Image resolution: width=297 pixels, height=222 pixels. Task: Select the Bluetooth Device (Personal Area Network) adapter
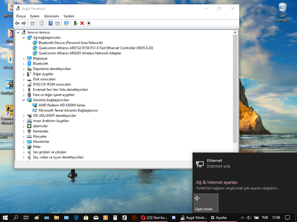pos(71,43)
